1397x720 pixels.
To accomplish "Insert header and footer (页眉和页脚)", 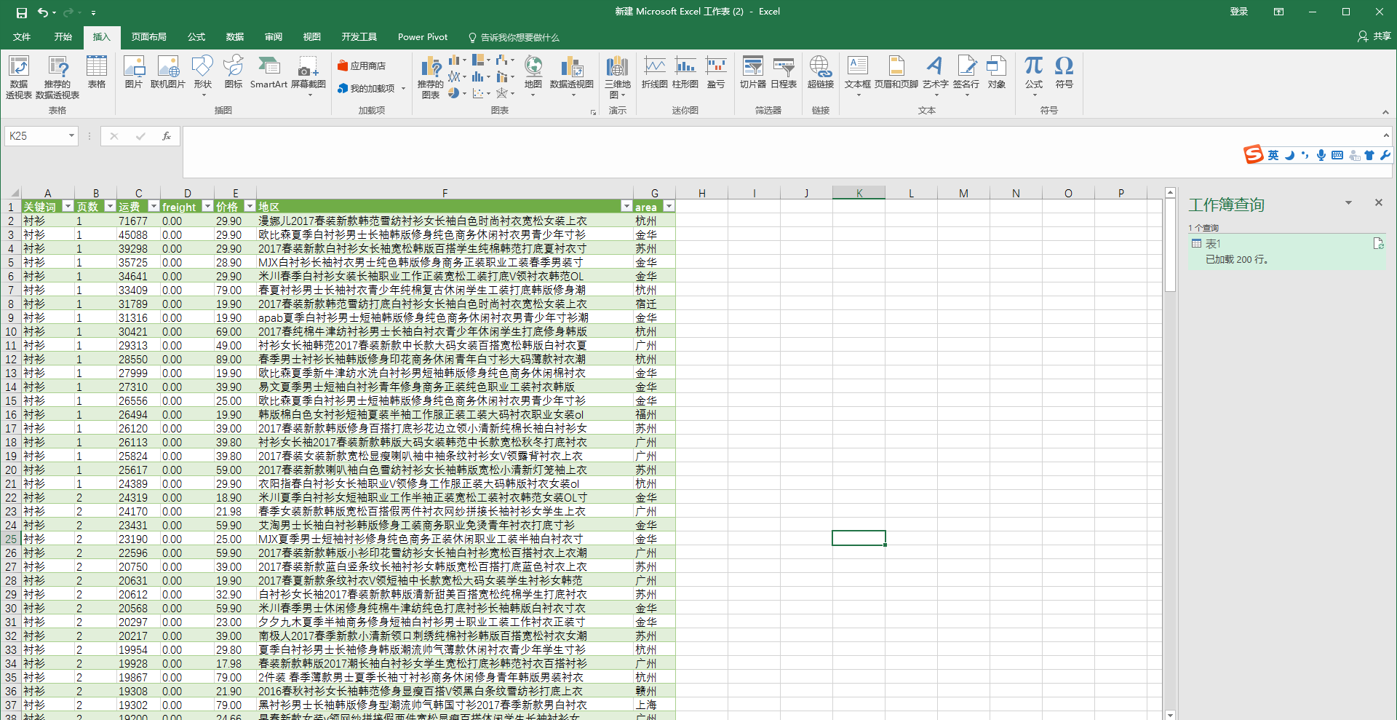I will pos(896,73).
